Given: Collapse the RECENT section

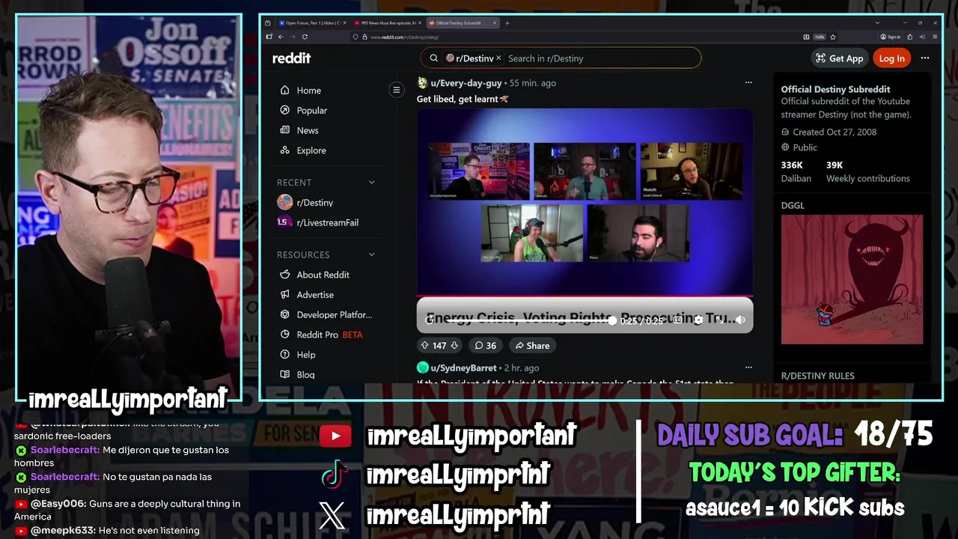Looking at the screenshot, I should (372, 183).
